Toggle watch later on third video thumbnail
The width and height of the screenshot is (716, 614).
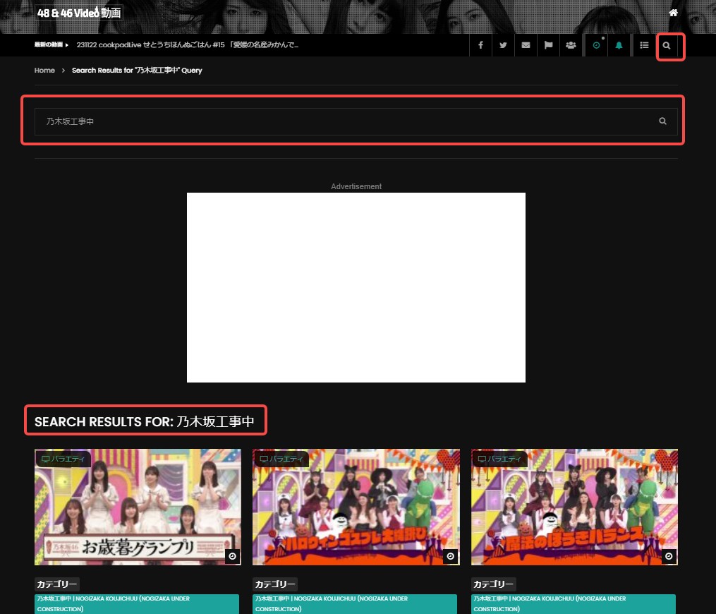[669, 556]
